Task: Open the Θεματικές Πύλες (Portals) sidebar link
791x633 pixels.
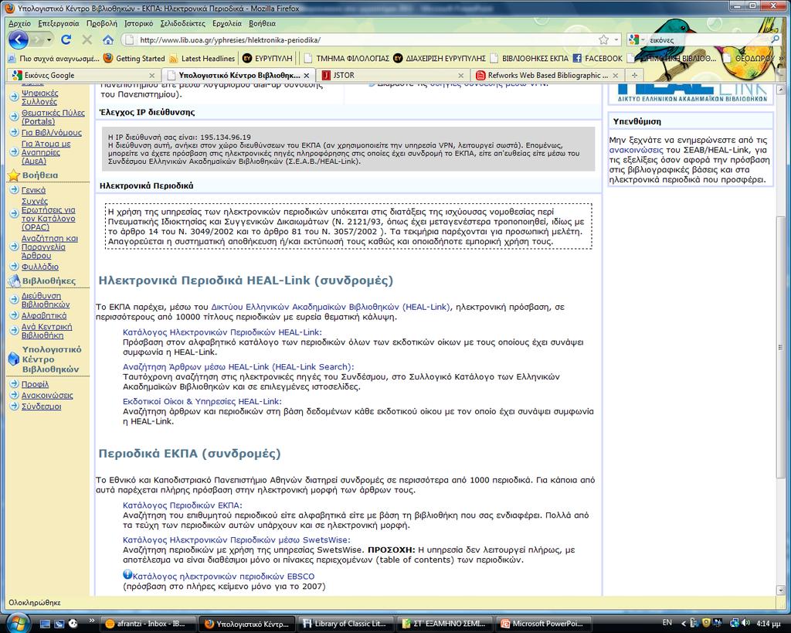Action: click(x=53, y=117)
